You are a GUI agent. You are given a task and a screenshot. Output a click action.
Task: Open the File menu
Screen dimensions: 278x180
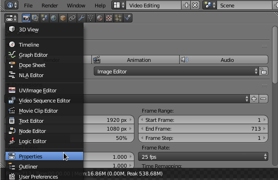coord(28,6)
